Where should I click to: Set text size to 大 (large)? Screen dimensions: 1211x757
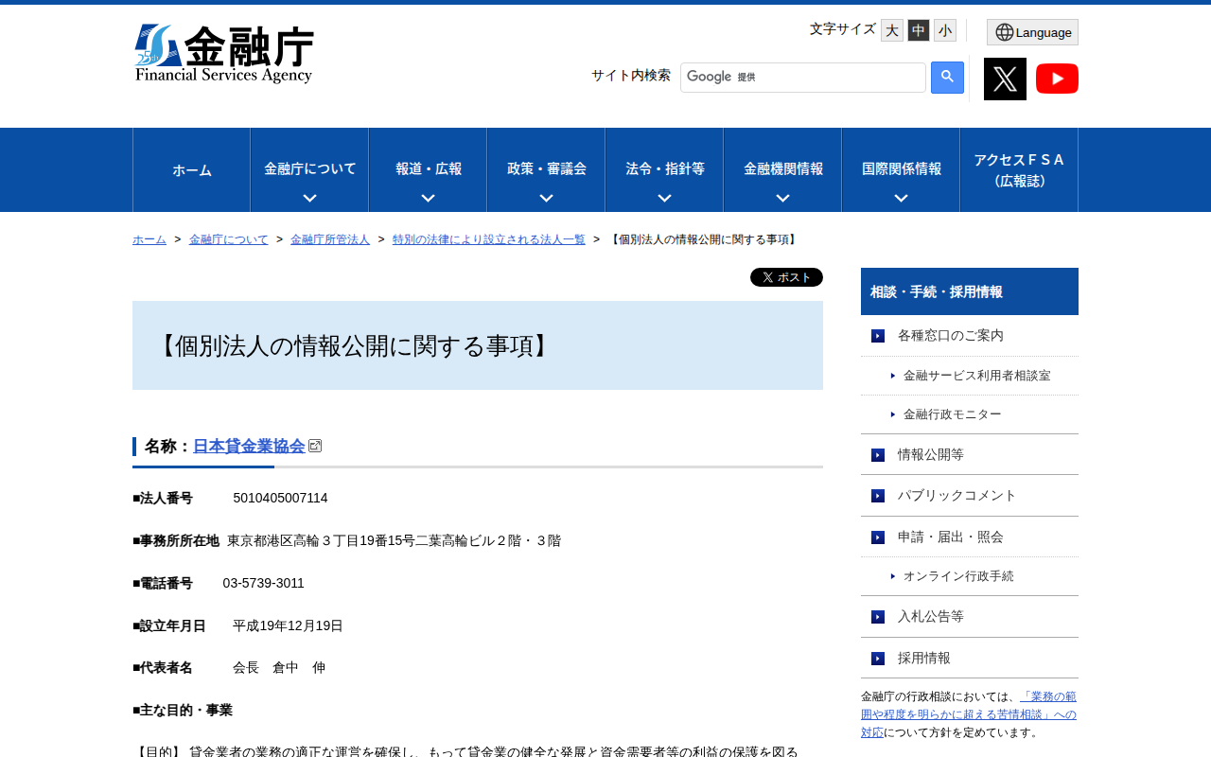click(x=892, y=30)
